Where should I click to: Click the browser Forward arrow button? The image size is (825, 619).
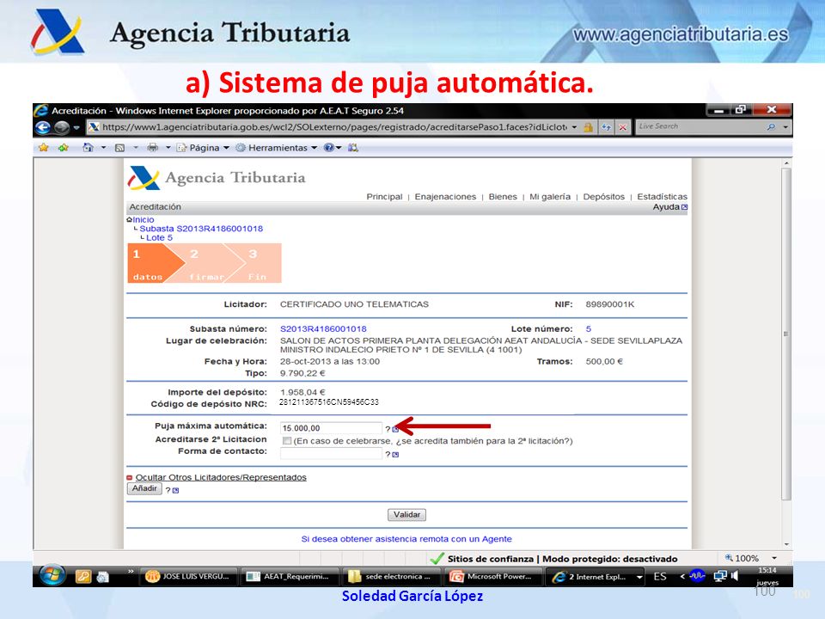pos(62,127)
